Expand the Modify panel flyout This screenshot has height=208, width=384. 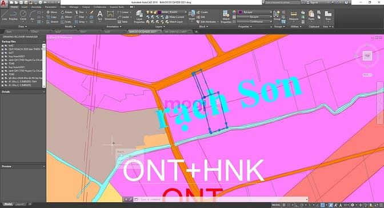click(70, 26)
